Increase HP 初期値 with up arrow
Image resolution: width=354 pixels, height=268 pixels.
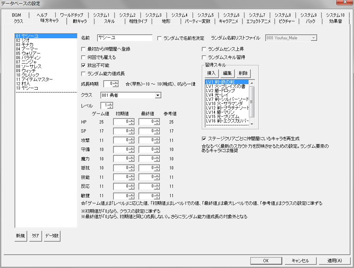pyautogui.click(x=132, y=120)
